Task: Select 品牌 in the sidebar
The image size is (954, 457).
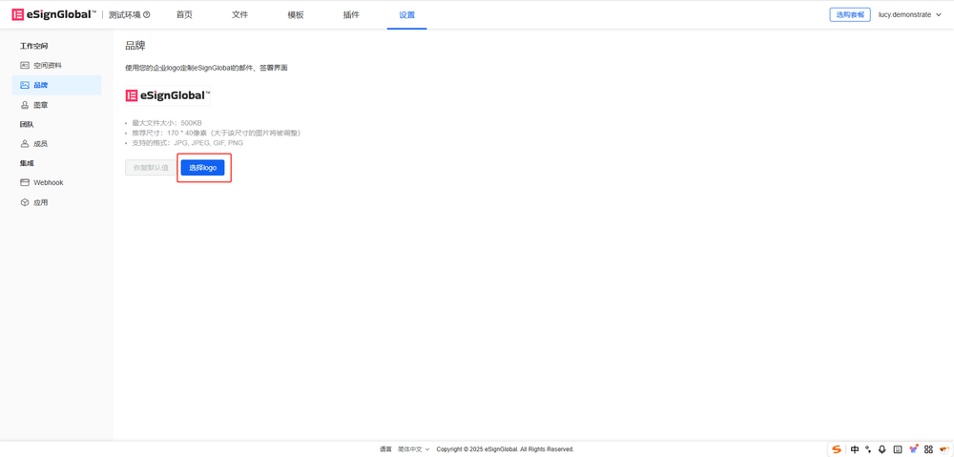Action: coord(41,85)
